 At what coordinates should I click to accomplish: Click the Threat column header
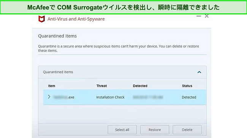(101, 86)
